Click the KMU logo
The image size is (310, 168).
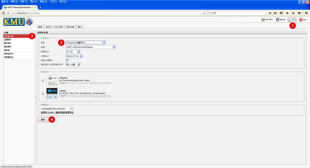click(14, 22)
